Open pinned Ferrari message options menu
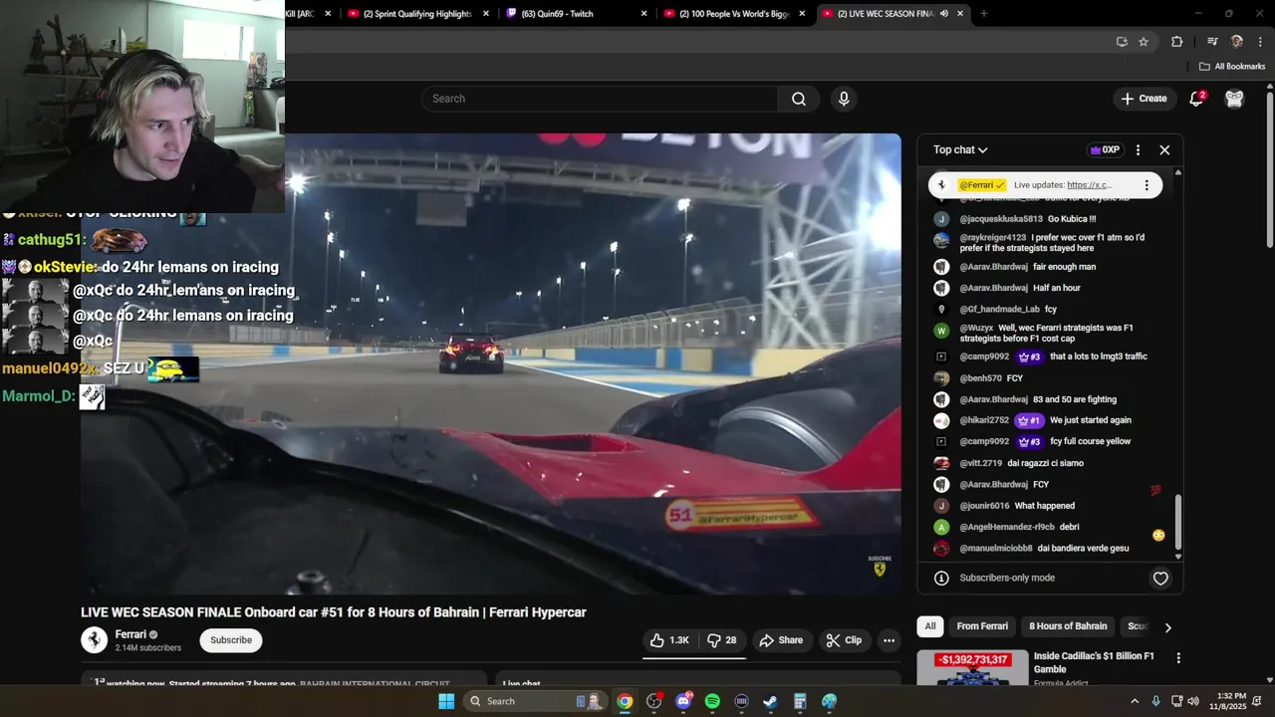The width and height of the screenshot is (1275, 717). pos(1147,185)
